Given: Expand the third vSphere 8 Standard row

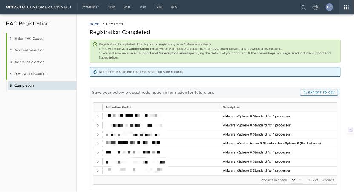Looking at the screenshot, I should 97,135.
